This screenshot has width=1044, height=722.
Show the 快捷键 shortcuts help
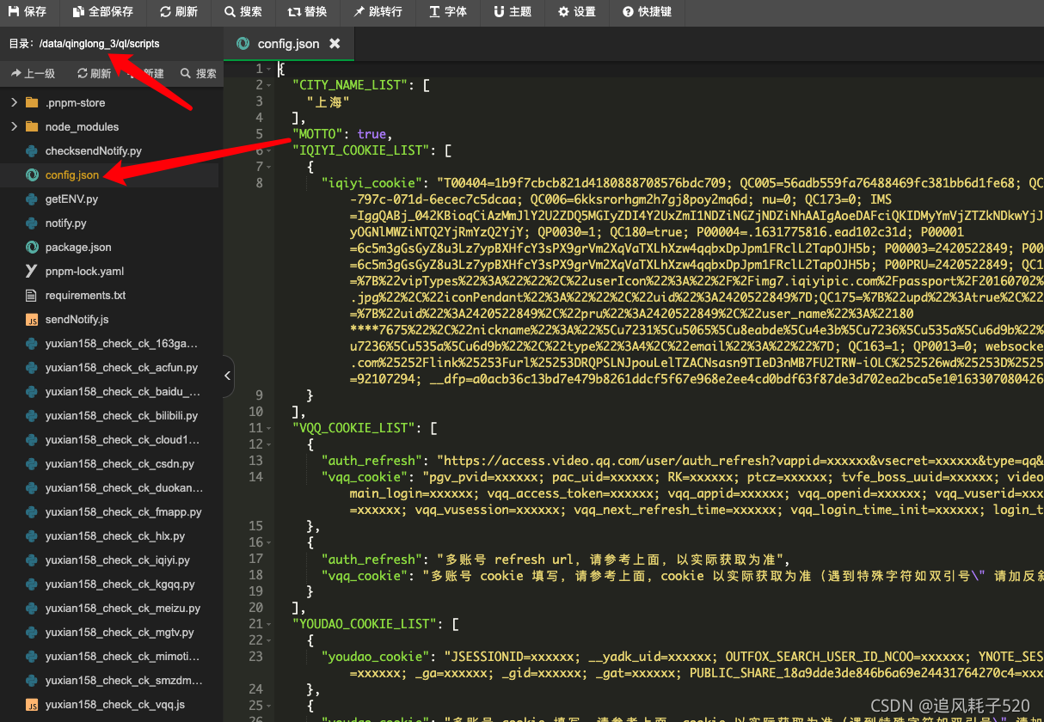(x=648, y=12)
